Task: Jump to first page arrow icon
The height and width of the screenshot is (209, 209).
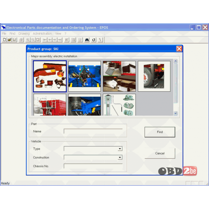Action: (45, 40)
